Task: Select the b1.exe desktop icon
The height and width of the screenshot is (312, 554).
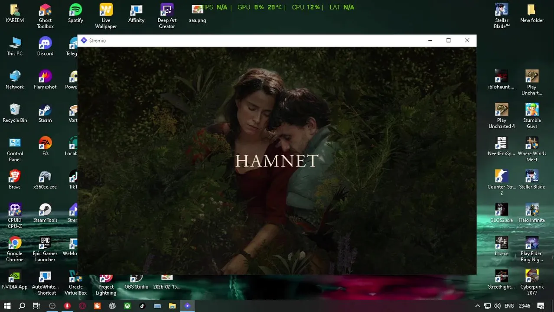Action: [502, 247]
